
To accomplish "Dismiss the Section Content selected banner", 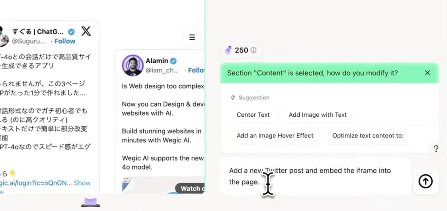I will pyautogui.click(x=428, y=73).
